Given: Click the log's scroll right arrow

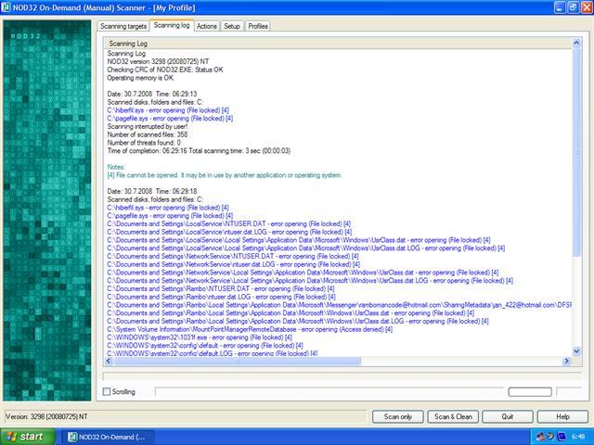Looking at the screenshot, I should [567, 361].
